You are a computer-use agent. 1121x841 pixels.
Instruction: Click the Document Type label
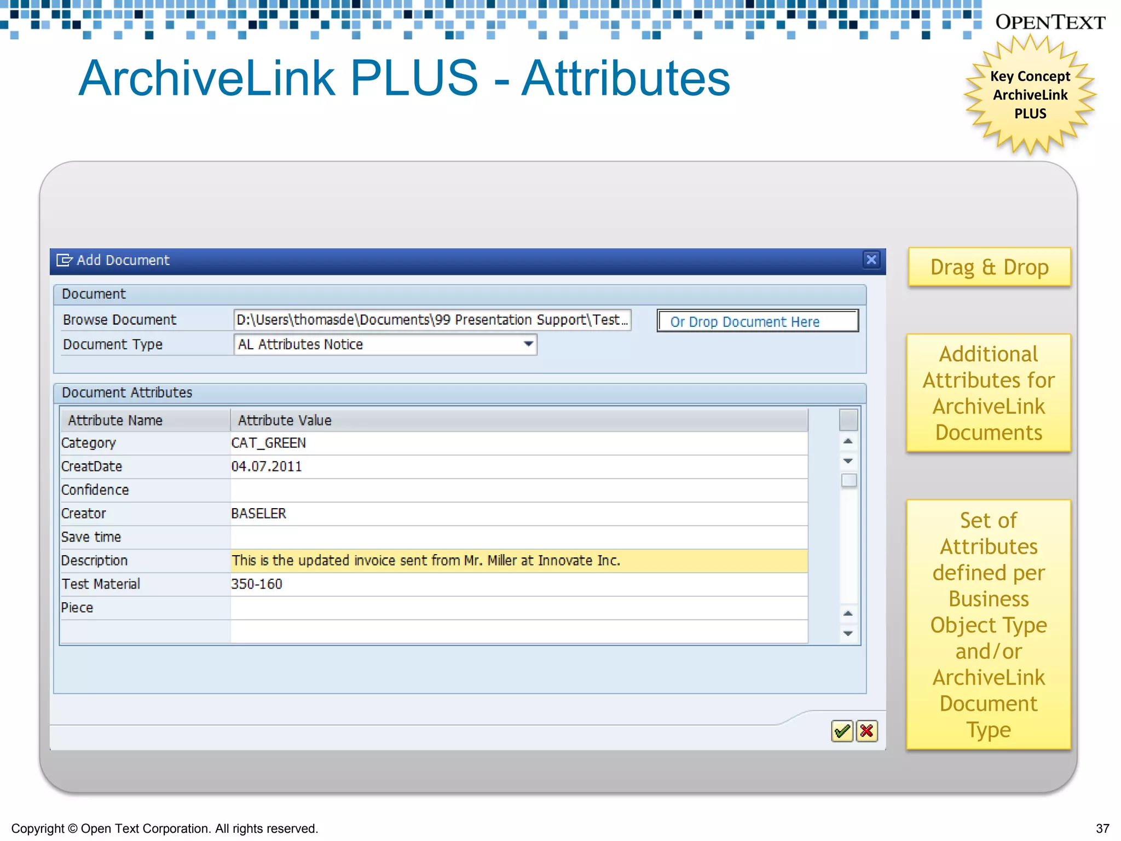[113, 344]
